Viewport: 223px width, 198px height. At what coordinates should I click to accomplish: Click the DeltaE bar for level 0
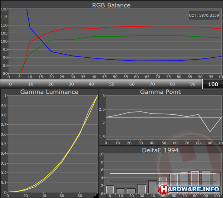click(110, 189)
